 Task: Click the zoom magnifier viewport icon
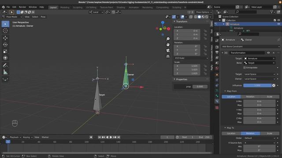point(168,39)
